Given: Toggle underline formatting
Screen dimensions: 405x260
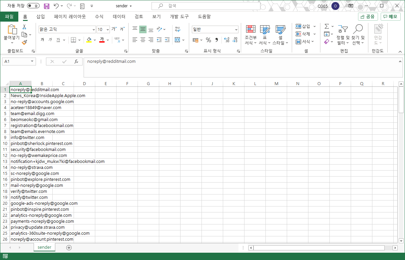Looking at the screenshot, I should (x=58, y=40).
